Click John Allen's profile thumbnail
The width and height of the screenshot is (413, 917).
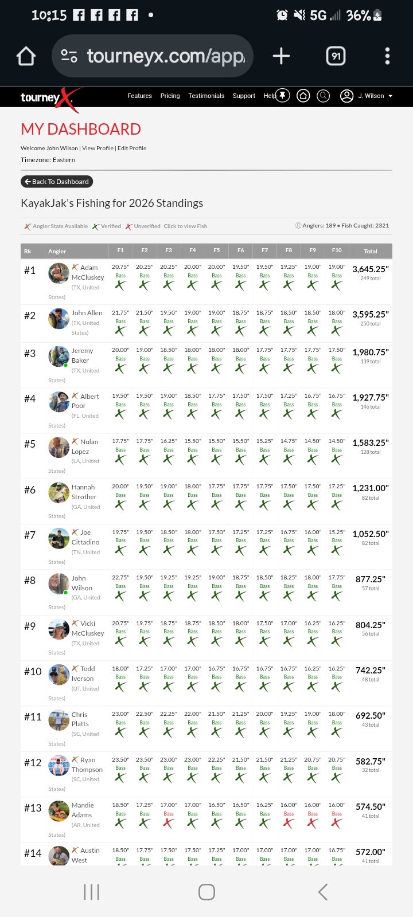59,319
